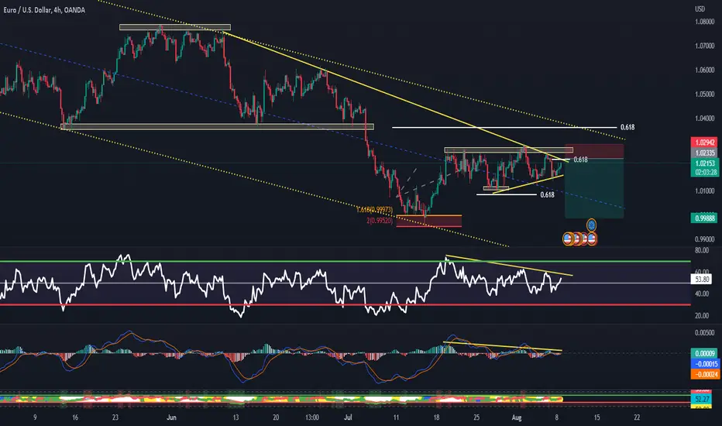Click the 1.07000 price axis label

pos(704,46)
